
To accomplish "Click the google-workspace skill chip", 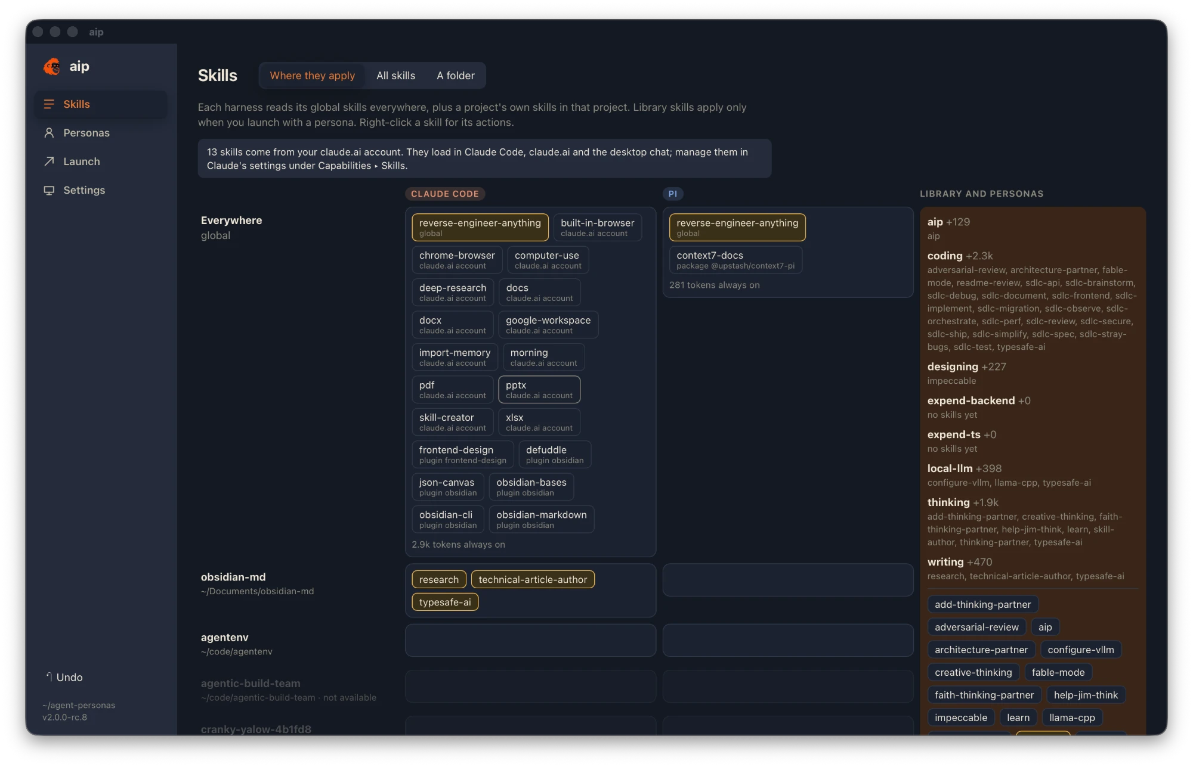I will (548, 325).
